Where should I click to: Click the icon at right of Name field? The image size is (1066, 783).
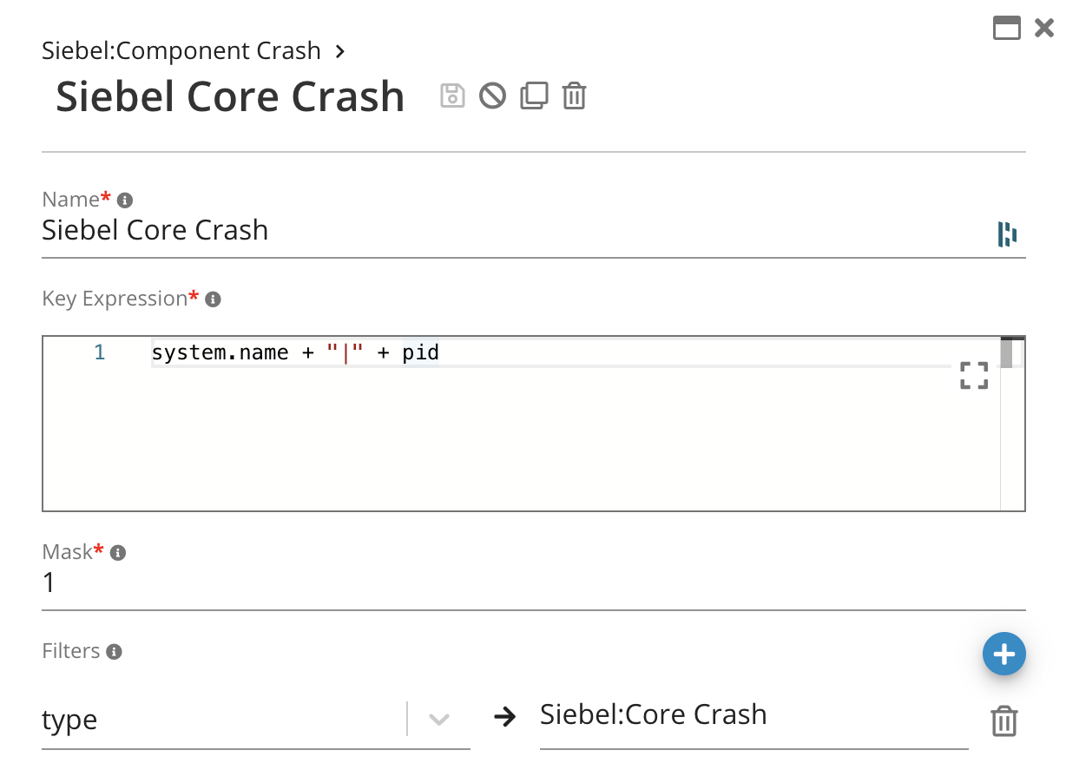click(1007, 234)
